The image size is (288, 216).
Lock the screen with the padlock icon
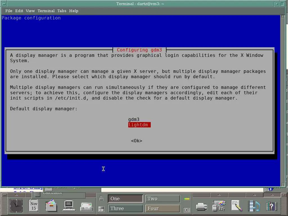(x=101, y=198)
